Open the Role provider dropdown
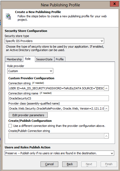Screen dimensions: 120x171 (30, 71)
